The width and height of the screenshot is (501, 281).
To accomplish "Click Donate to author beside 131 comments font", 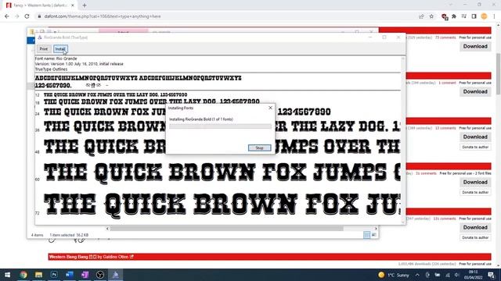I will [x=475, y=237].
